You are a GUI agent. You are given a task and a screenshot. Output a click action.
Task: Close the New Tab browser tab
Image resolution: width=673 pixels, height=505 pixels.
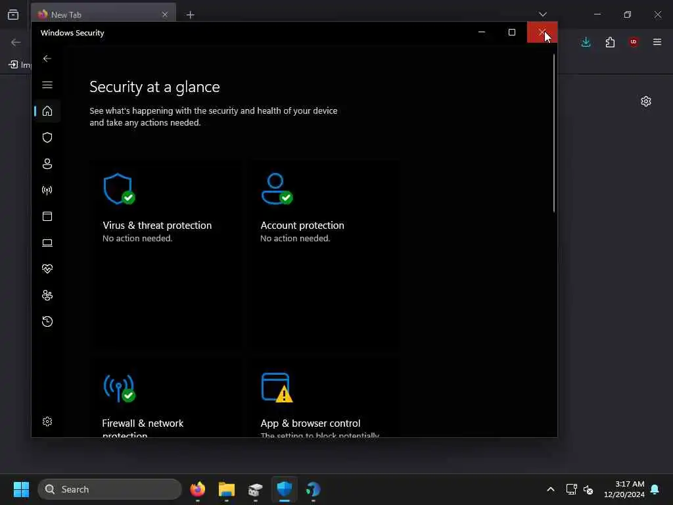coord(165,14)
